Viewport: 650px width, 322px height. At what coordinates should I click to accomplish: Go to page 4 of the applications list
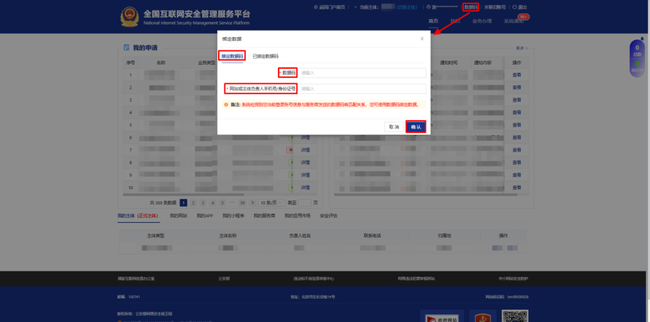(213, 203)
